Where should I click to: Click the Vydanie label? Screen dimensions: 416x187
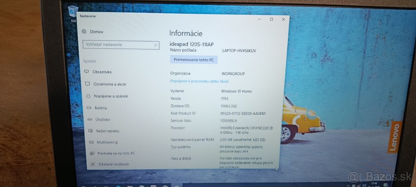pos(177,91)
